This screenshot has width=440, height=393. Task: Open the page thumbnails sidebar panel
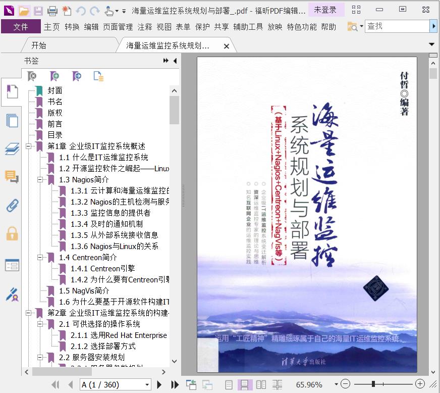12,121
